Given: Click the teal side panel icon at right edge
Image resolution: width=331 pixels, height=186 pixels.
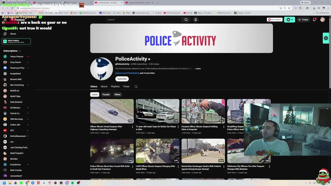Looking at the screenshot, I should click(326, 38).
